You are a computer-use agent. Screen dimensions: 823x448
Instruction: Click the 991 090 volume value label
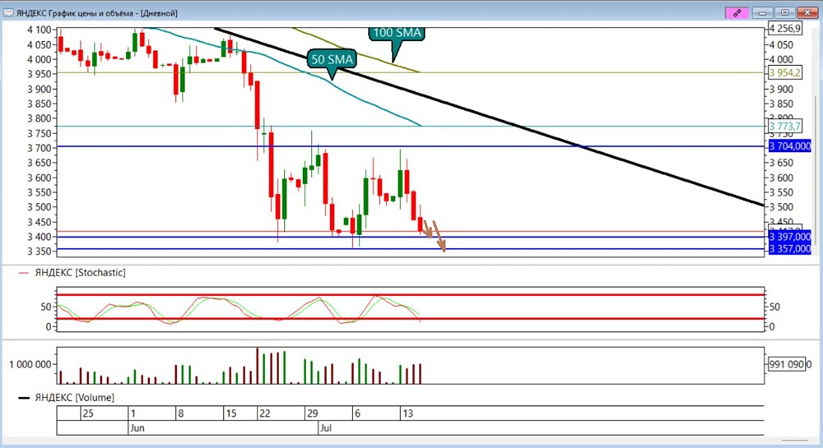786,364
